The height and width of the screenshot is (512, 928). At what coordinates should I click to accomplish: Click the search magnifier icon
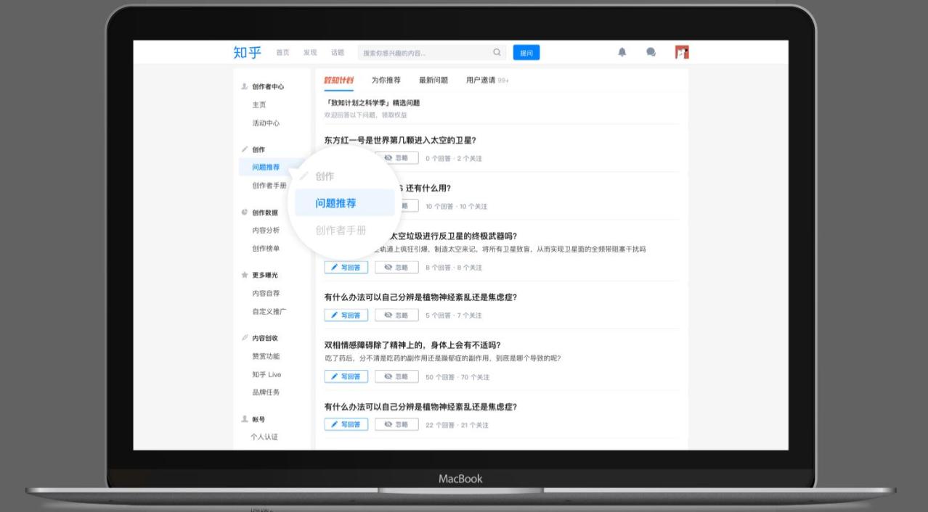[497, 54]
